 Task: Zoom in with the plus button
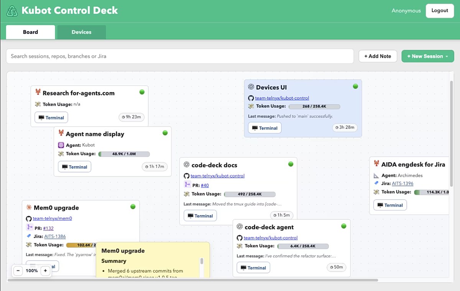[x=45, y=271]
